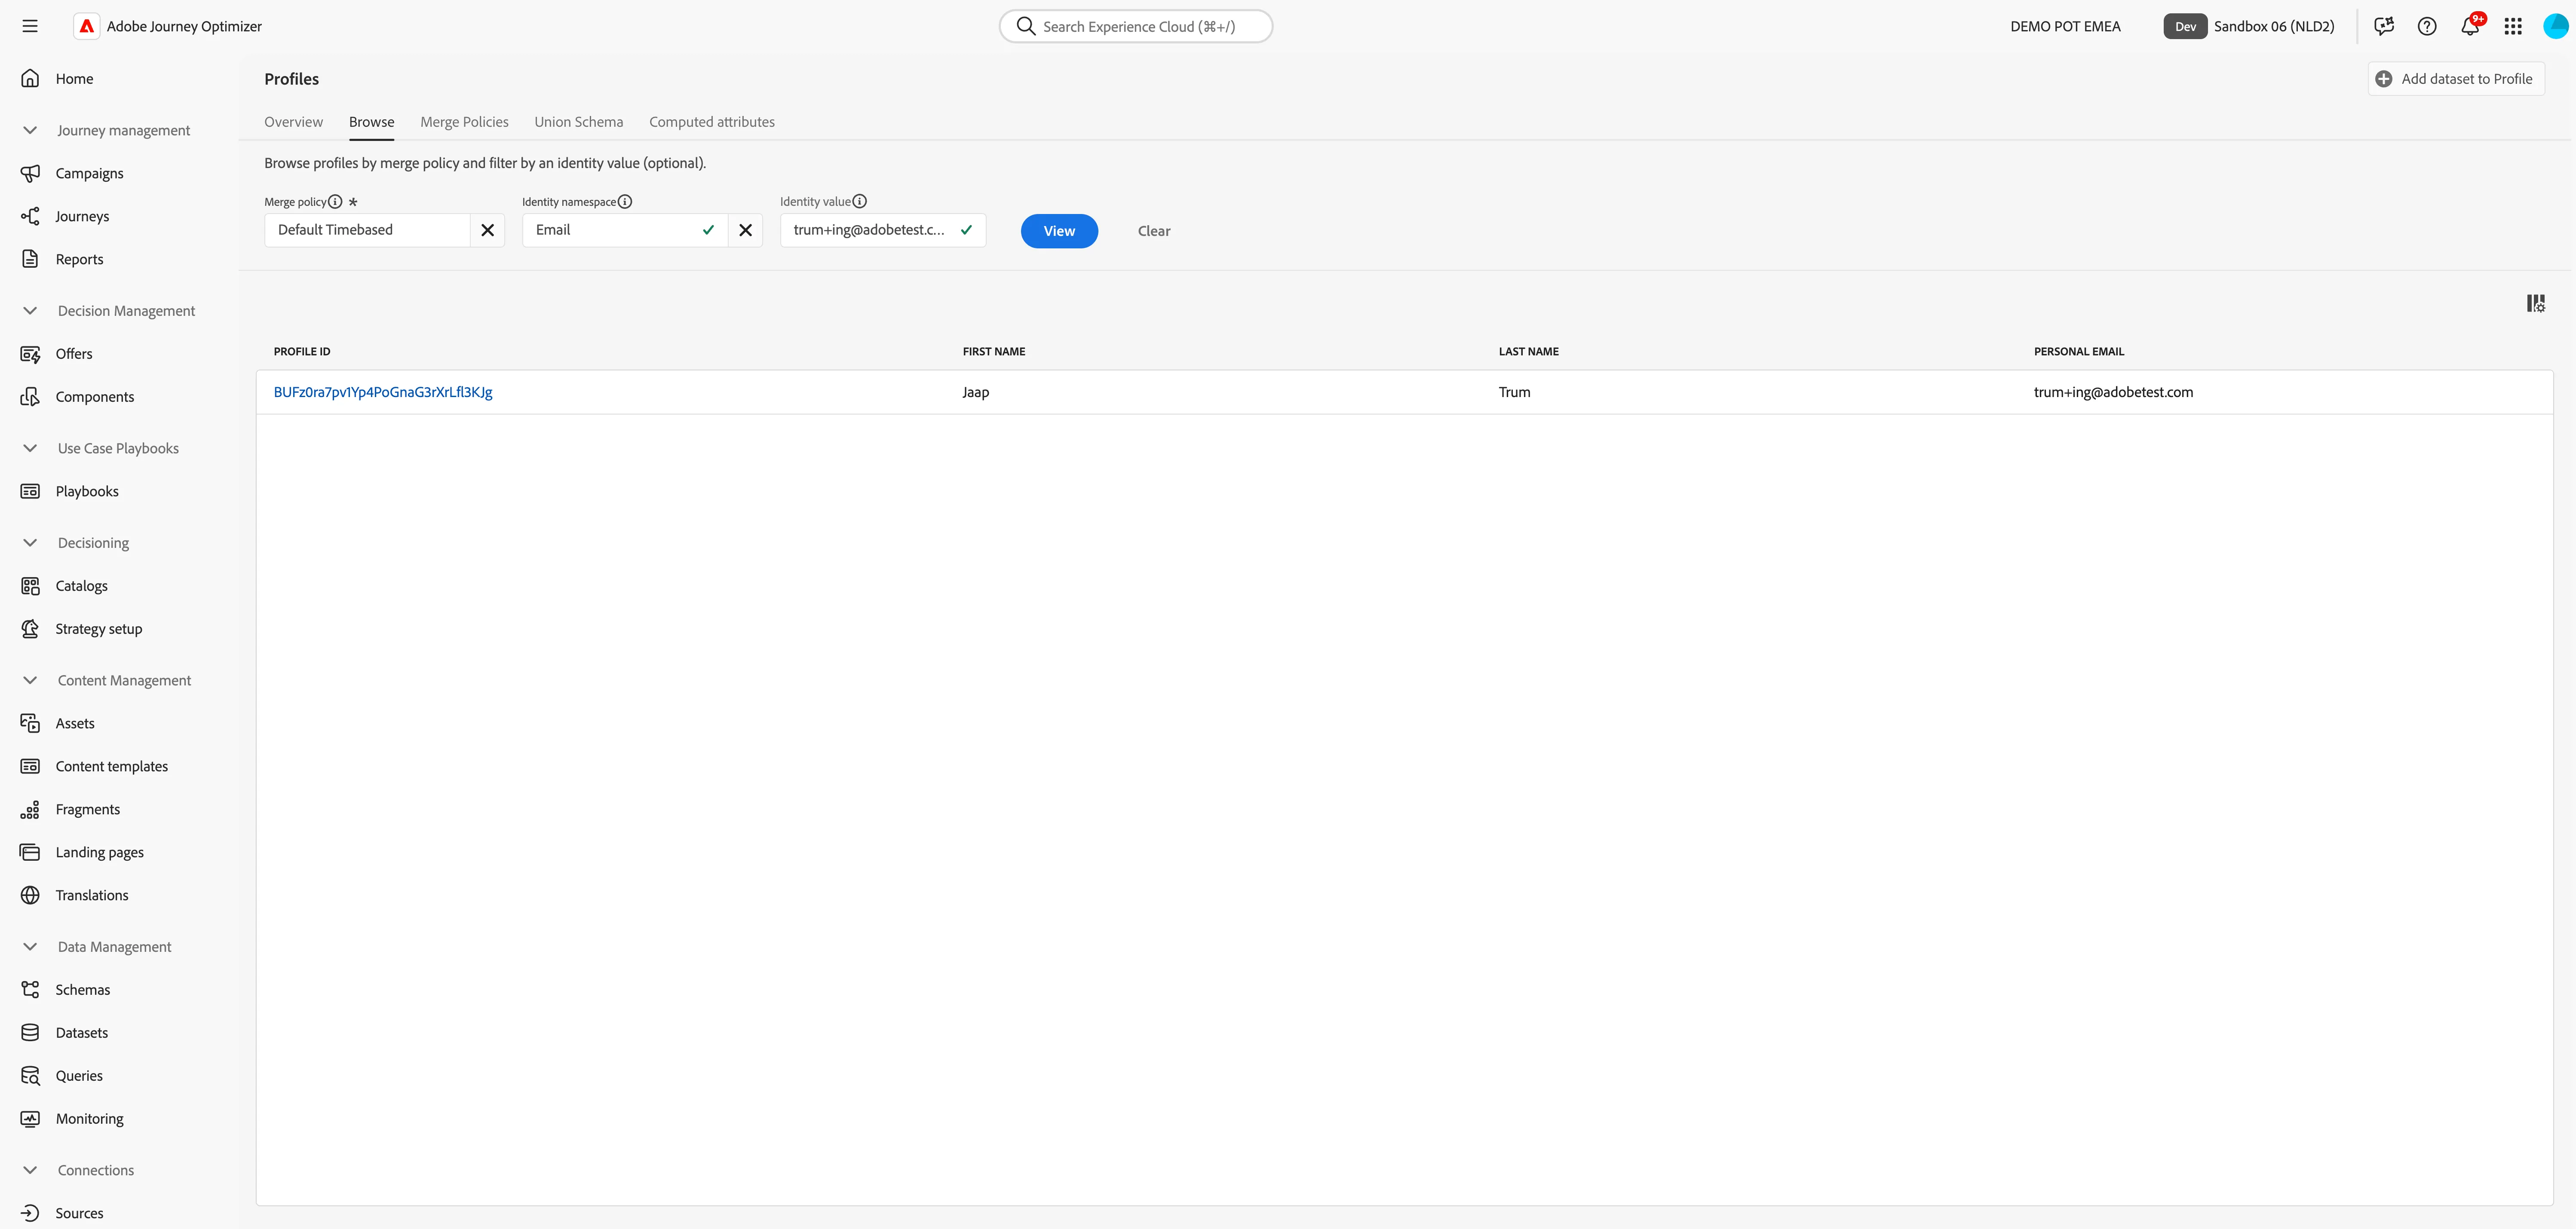2576x1229 pixels.
Task: Clear the Default Timebased merge policy
Action: pos(487,230)
